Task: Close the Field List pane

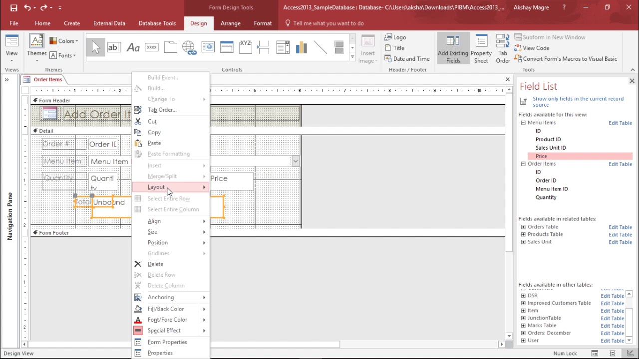Action: (632, 81)
